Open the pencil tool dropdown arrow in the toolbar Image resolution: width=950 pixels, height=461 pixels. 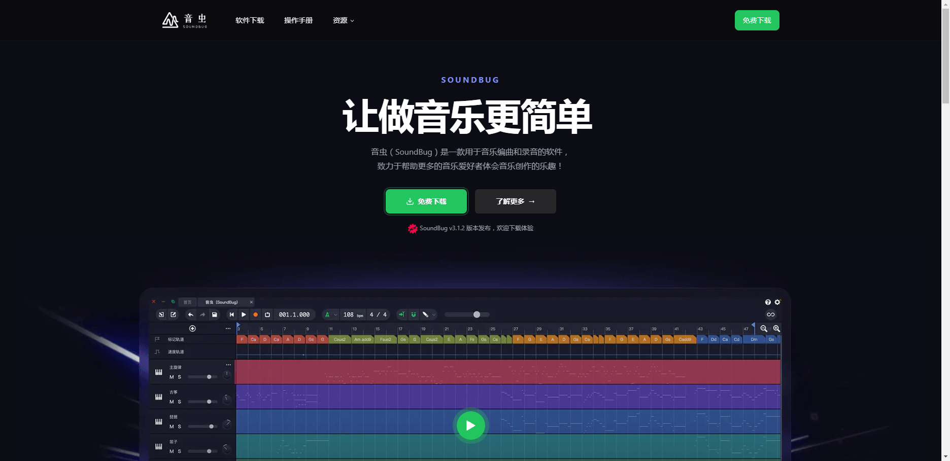point(433,314)
